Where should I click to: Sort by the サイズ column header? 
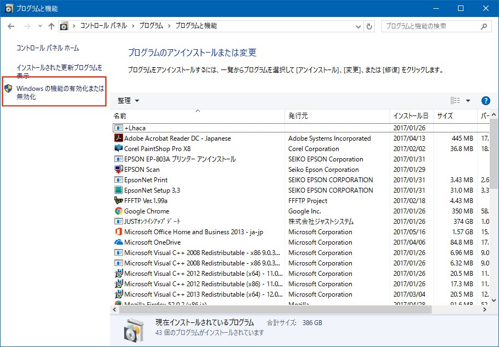pyautogui.click(x=455, y=116)
